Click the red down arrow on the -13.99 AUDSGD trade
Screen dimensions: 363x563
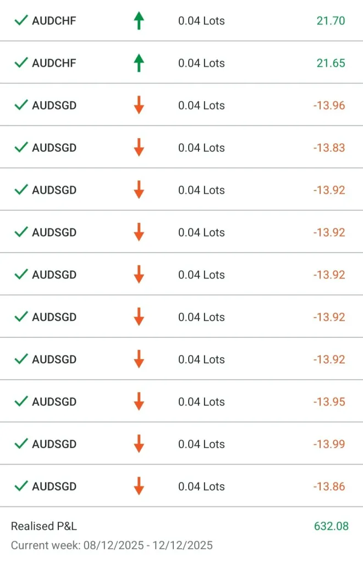(139, 444)
